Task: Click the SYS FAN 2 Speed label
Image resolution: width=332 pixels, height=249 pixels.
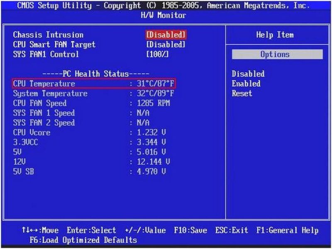Action: coord(44,123)
